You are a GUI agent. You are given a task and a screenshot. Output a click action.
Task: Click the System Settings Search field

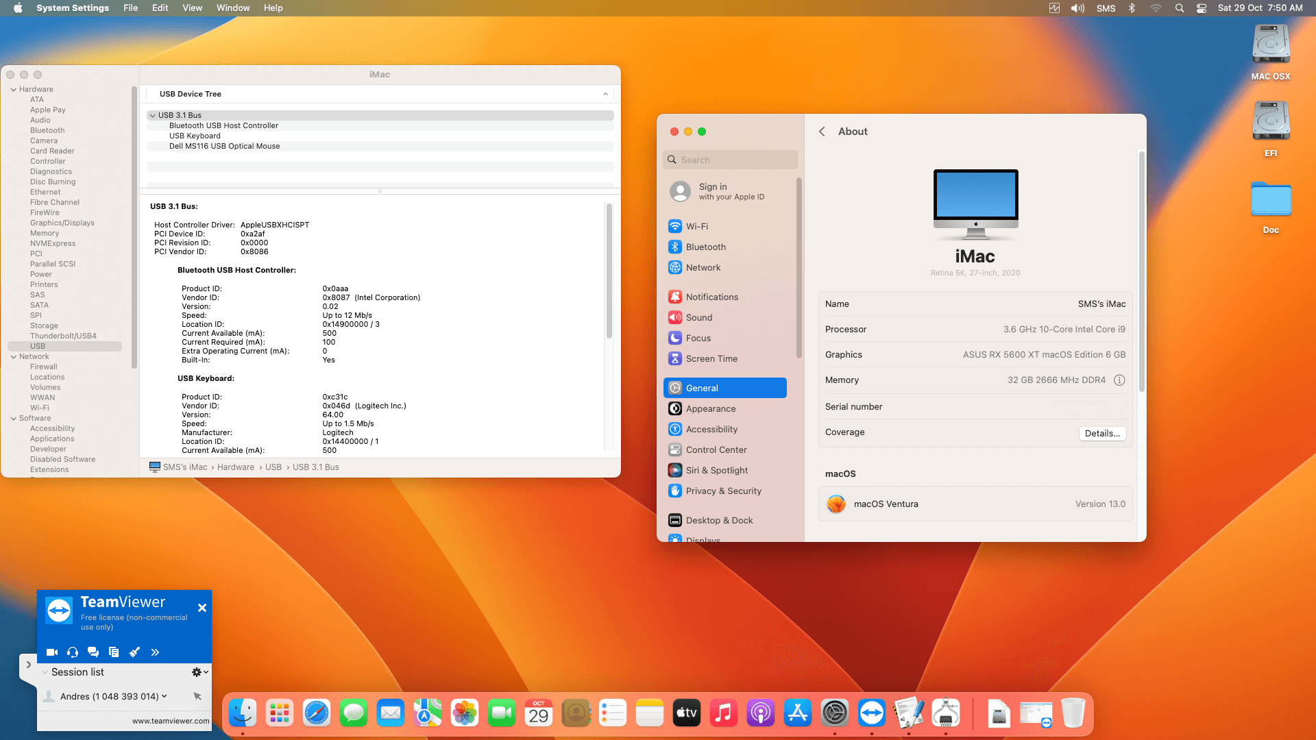(730, 160)
